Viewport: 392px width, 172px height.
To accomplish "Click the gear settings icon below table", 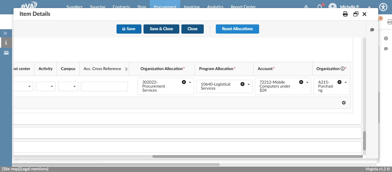I will click(x=344, y=103).
